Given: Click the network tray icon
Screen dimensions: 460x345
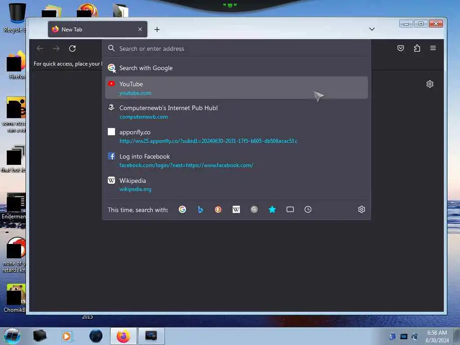Looking at the screenshot, I should (x=415, y=336).
